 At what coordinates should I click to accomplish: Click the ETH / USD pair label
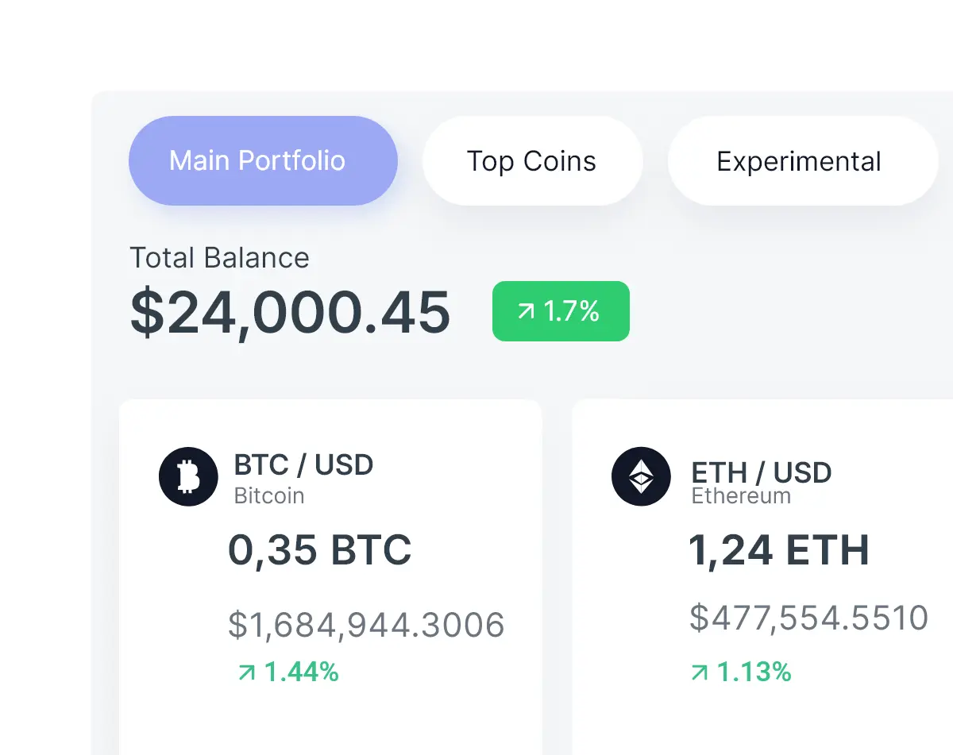click(x=759, y=473)
